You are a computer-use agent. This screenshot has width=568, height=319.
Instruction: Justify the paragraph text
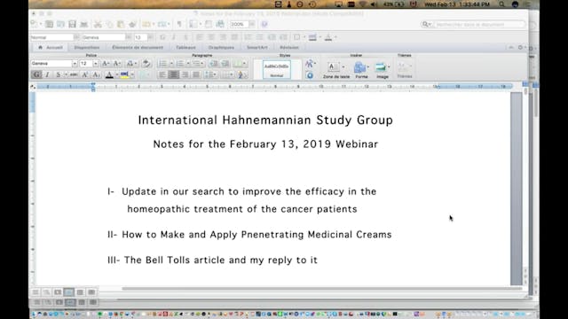coord(196,74)
